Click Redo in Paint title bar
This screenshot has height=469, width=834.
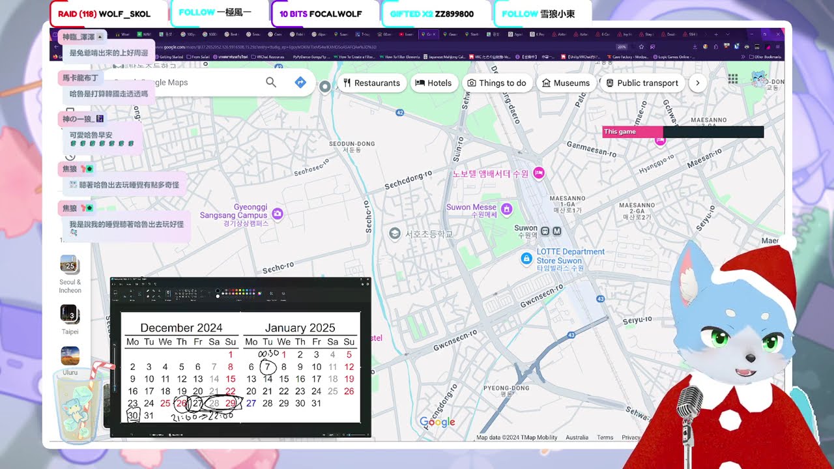pos(155,284)
